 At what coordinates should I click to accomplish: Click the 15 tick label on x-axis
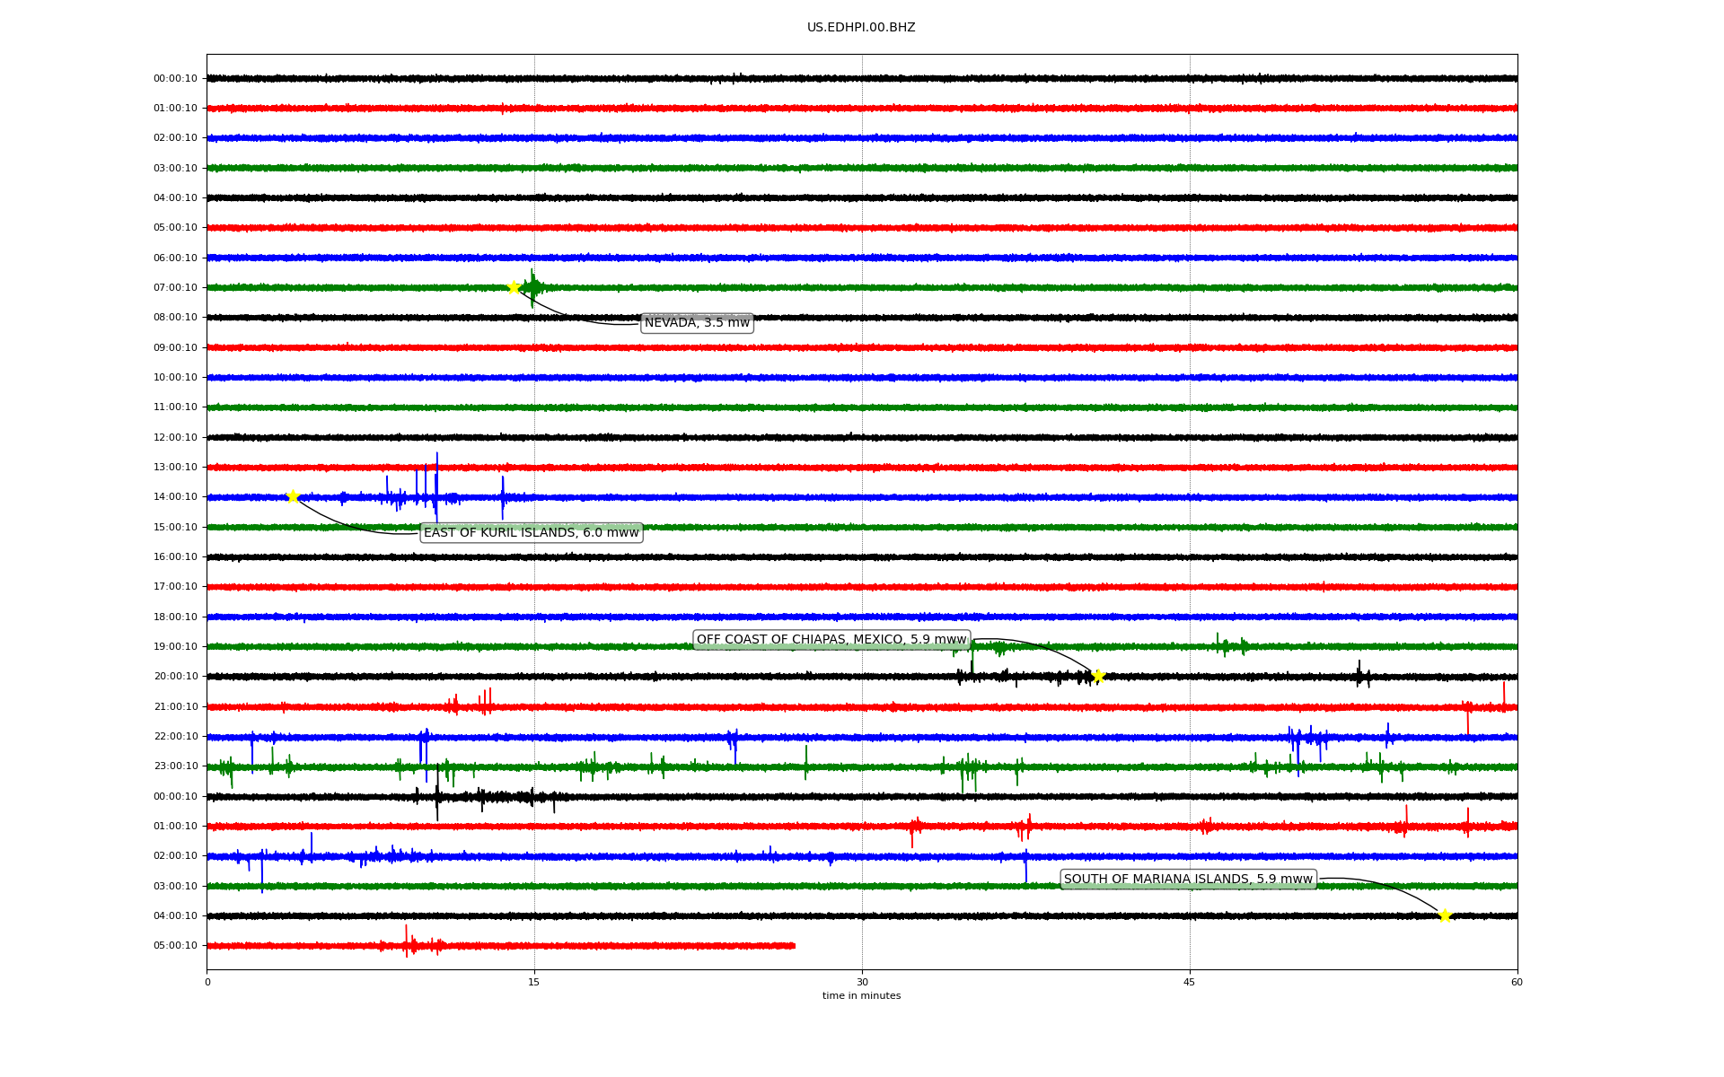click(x=534, y=982)
